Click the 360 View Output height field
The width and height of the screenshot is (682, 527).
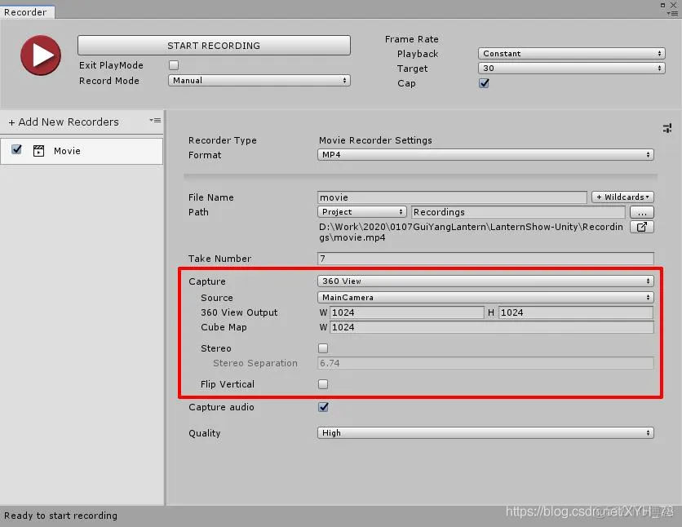pos(576,312)
